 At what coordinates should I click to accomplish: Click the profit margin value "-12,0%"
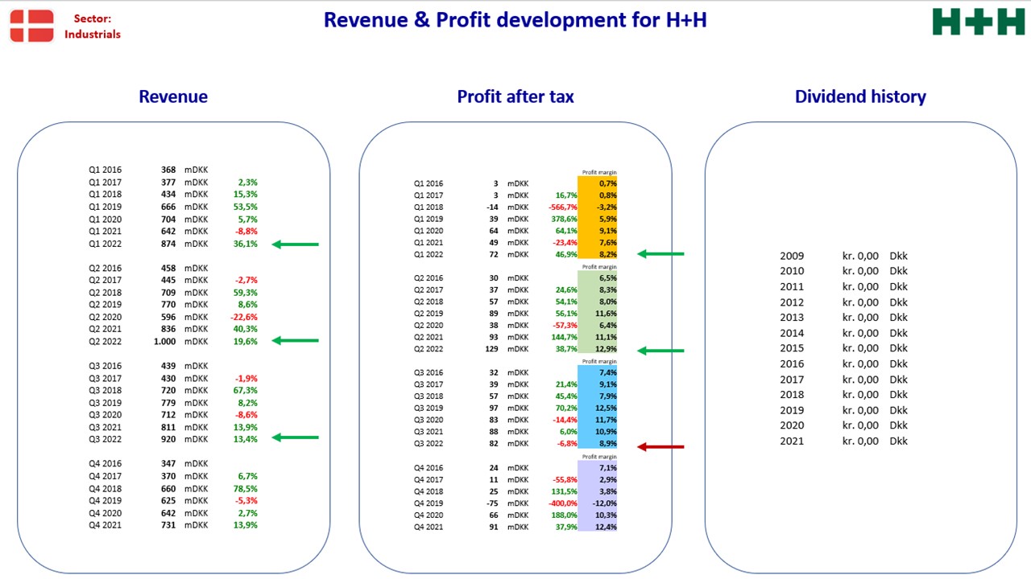[604, 503]
